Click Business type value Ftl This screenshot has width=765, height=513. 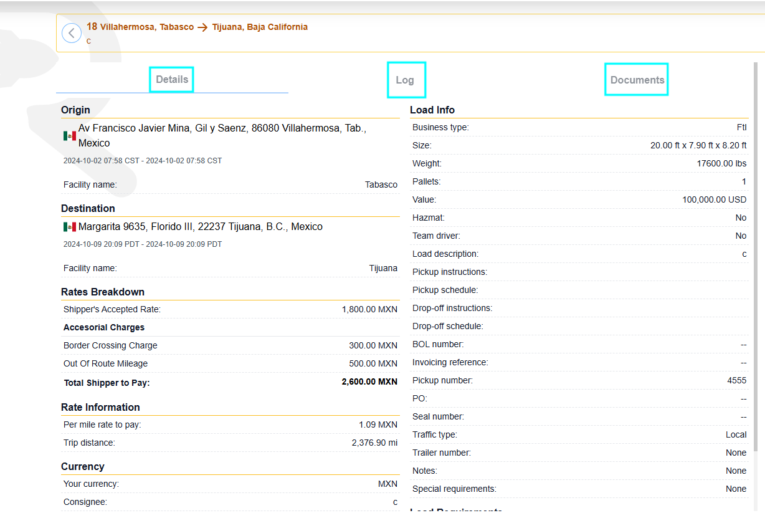click(741, 127)
